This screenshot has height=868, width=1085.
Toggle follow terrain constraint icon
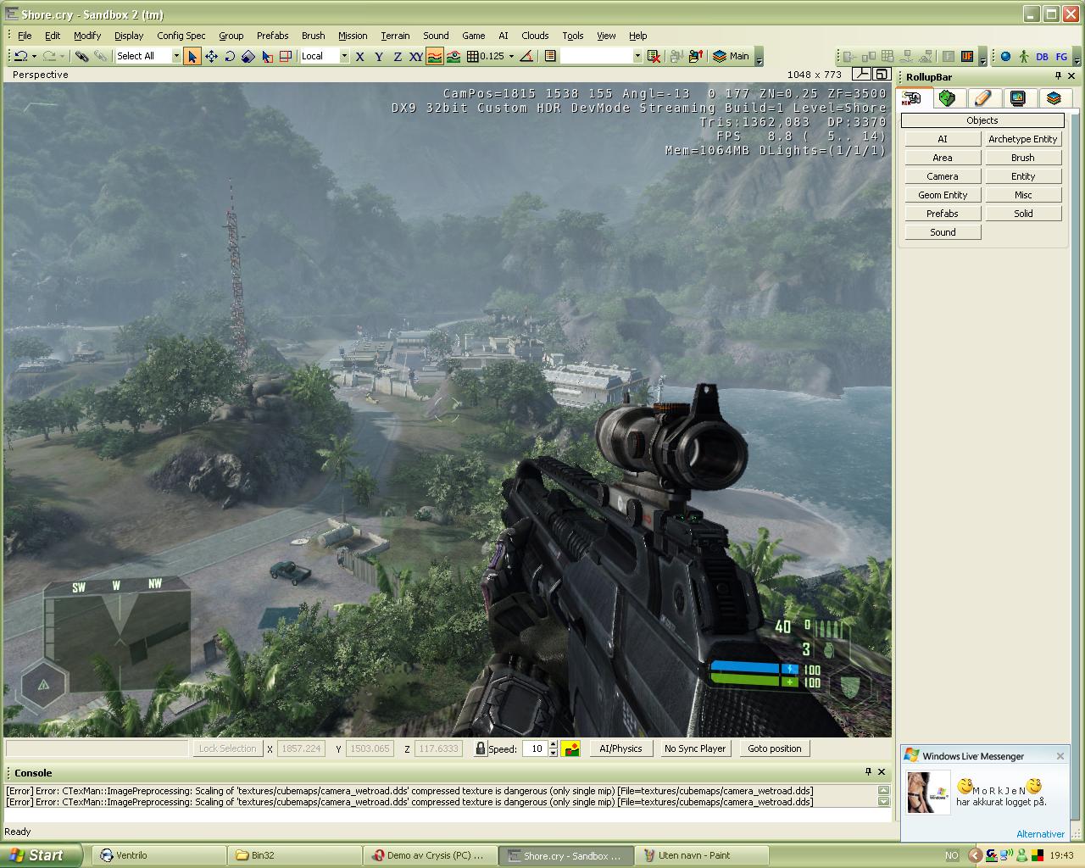point(435,56)
